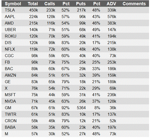Click AAPL ADV value 576k
This screenshot has height=140, width=159.
[112, 17]
